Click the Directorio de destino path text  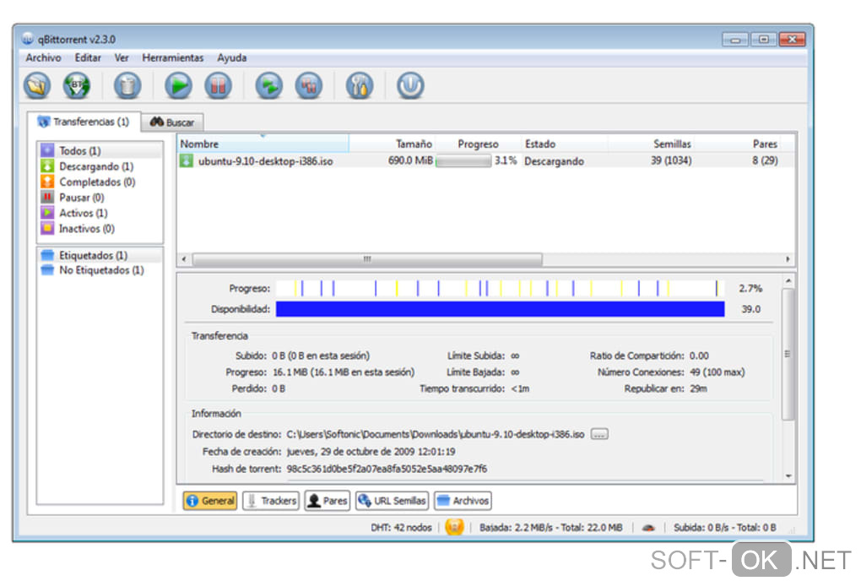click(436, 434)
